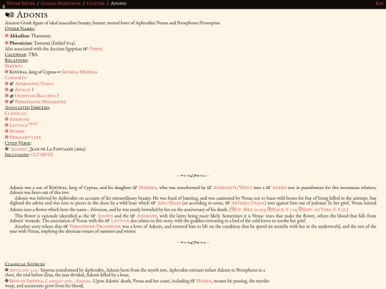Click pointing-hand icon before Myrrha in paragraph

[135, 188]
